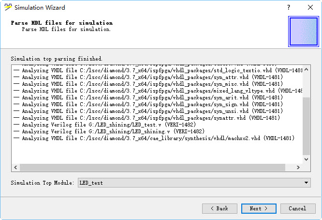Click the std_logic_textio.vhd log line
322x220 pixels.
tap(158, 70)
